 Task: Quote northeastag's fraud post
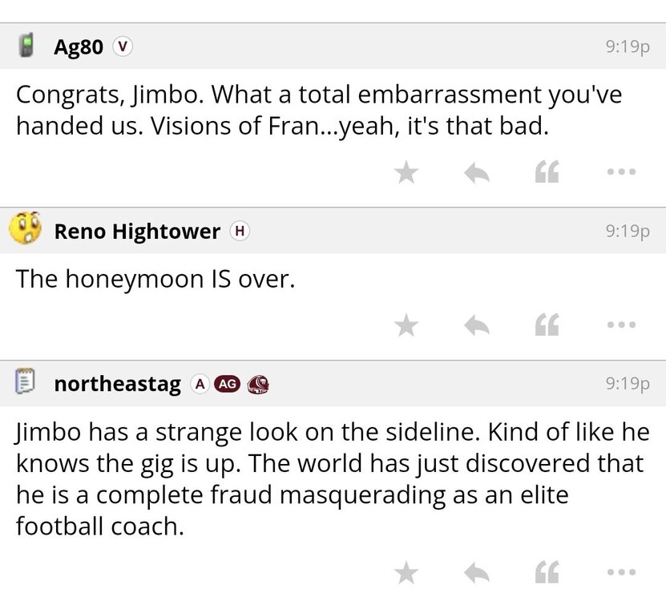[x=547, y=572]
